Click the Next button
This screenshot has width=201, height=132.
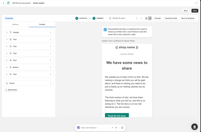[x=195, y=11]
